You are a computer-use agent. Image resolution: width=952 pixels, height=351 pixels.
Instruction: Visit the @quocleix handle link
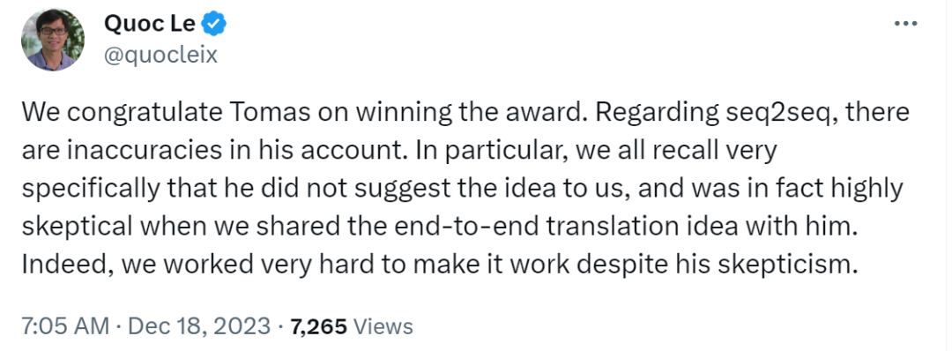pos(161,56)
